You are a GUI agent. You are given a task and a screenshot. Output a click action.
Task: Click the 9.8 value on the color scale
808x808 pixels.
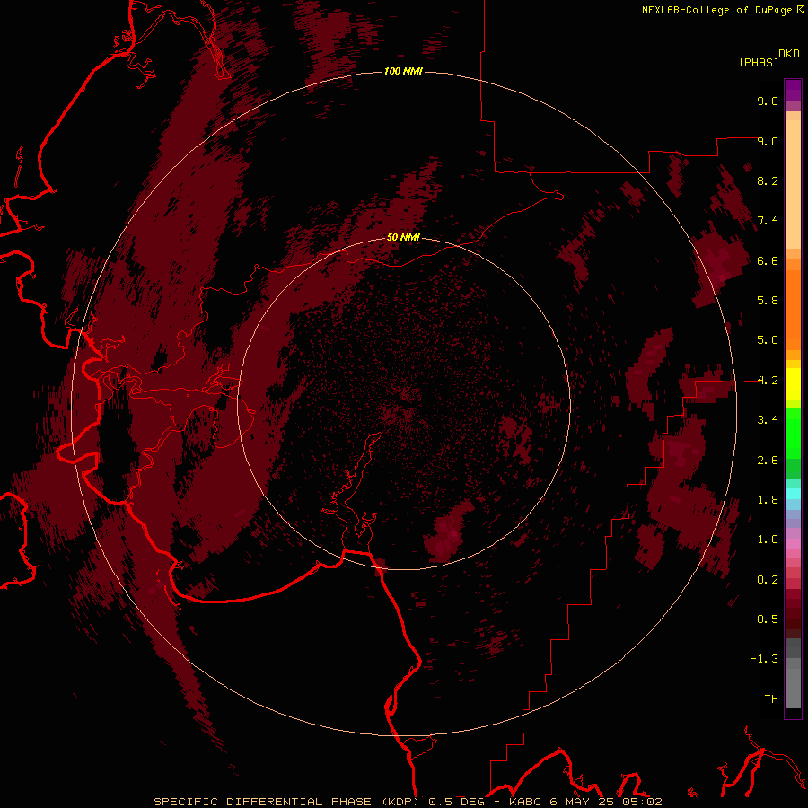tap(768, 101)
